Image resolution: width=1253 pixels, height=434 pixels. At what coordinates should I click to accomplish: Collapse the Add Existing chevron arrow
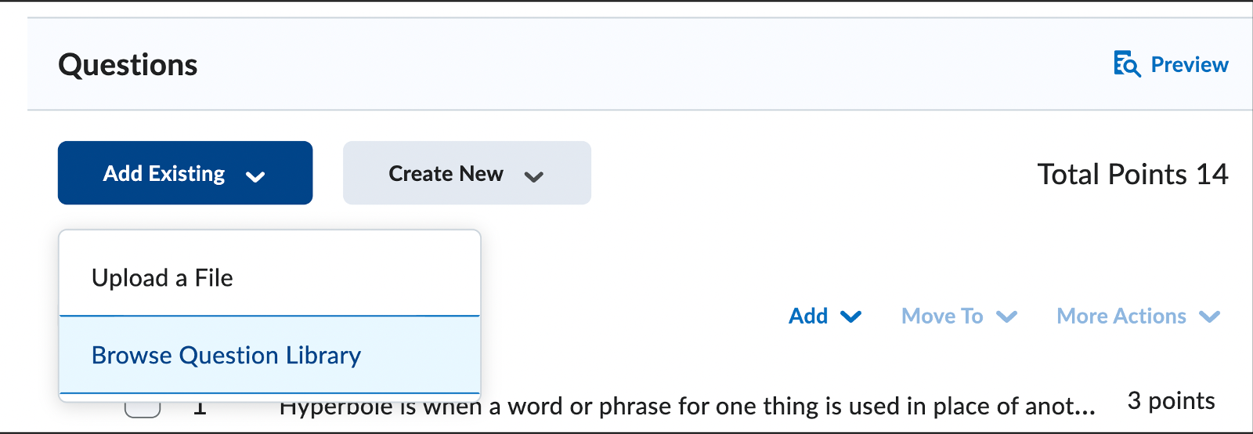point(255,176)
